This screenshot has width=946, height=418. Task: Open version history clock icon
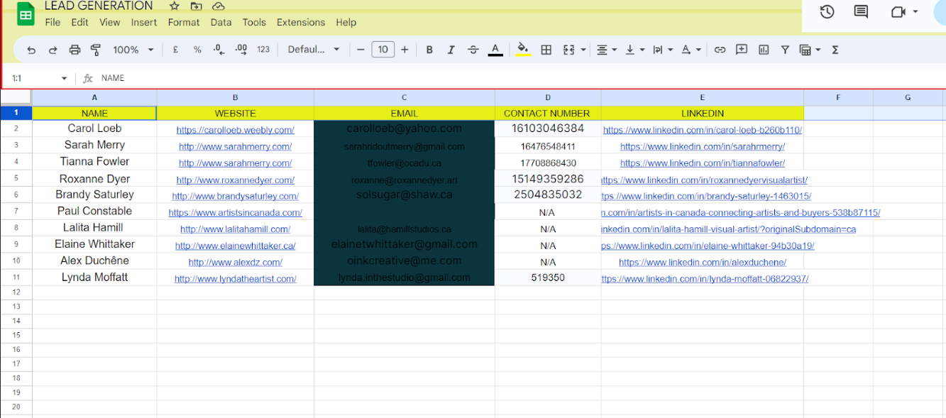(x=827, y=11)
